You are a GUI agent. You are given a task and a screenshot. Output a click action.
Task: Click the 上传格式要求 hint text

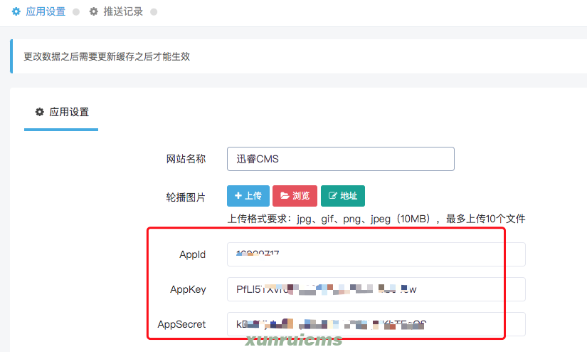pyautogui.click(x=376, y=219)
